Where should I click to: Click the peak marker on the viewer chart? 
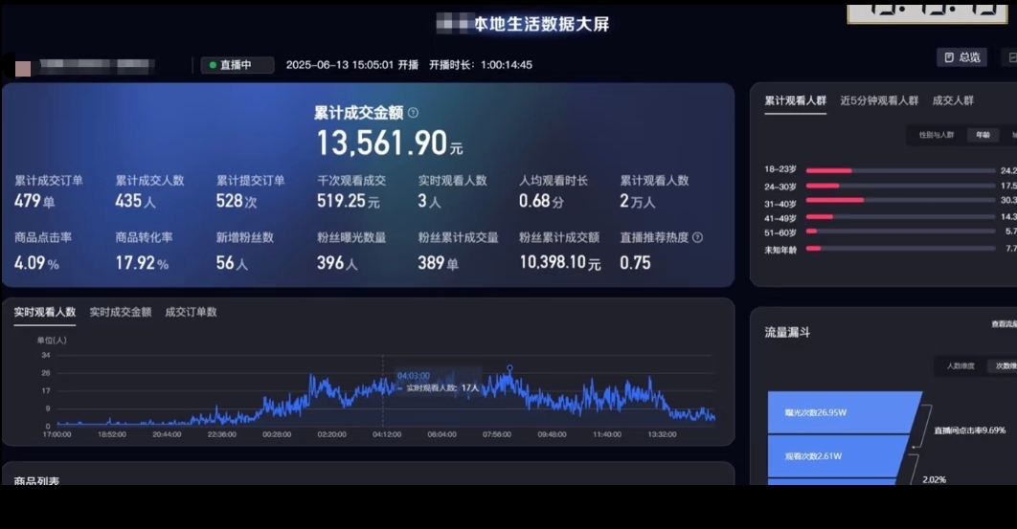(509, 367)
